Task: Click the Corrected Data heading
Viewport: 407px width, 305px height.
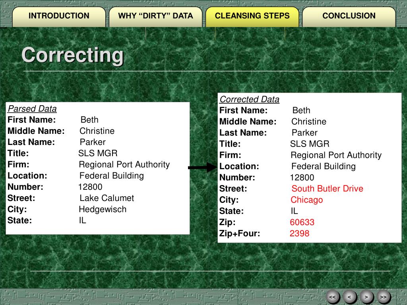Action: pyautogui.click(x=250, y=99)
